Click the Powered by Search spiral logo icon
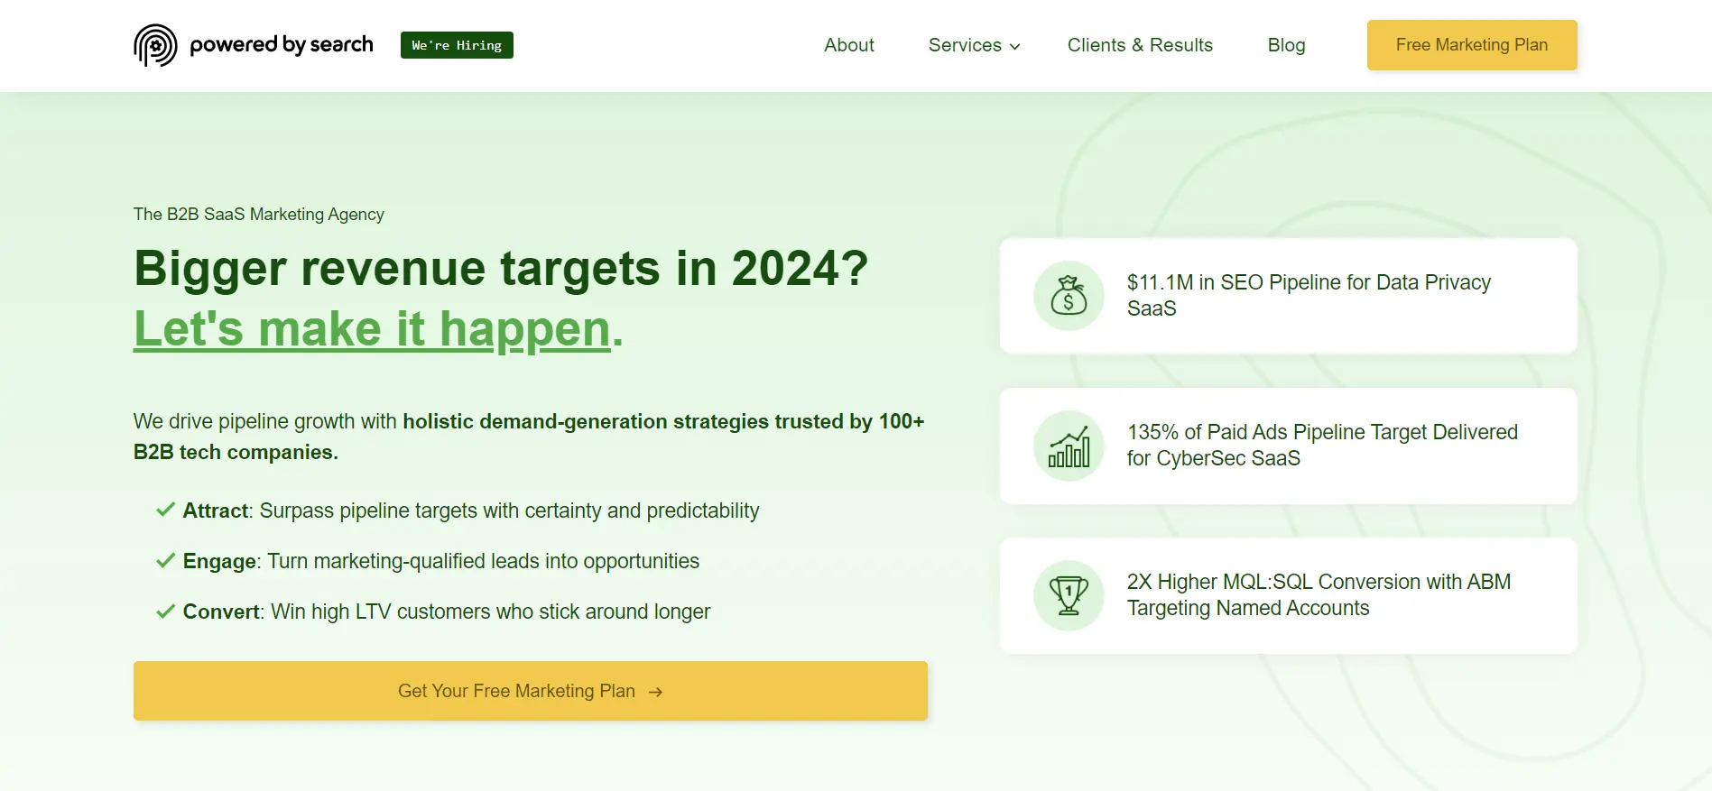Image resolution: width=1712 pixels, height=791 pixels. pyautogui.click(x=155, y=45)
